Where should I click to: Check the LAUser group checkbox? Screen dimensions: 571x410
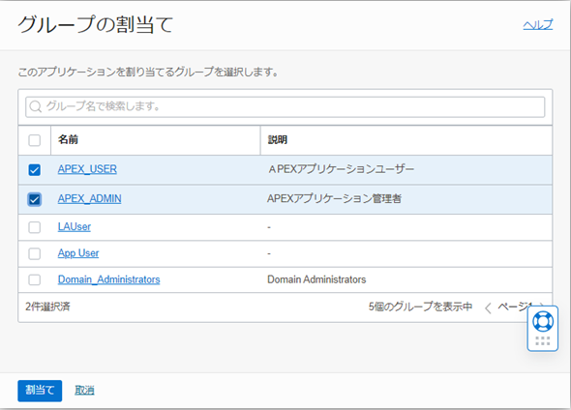[35, 227]
